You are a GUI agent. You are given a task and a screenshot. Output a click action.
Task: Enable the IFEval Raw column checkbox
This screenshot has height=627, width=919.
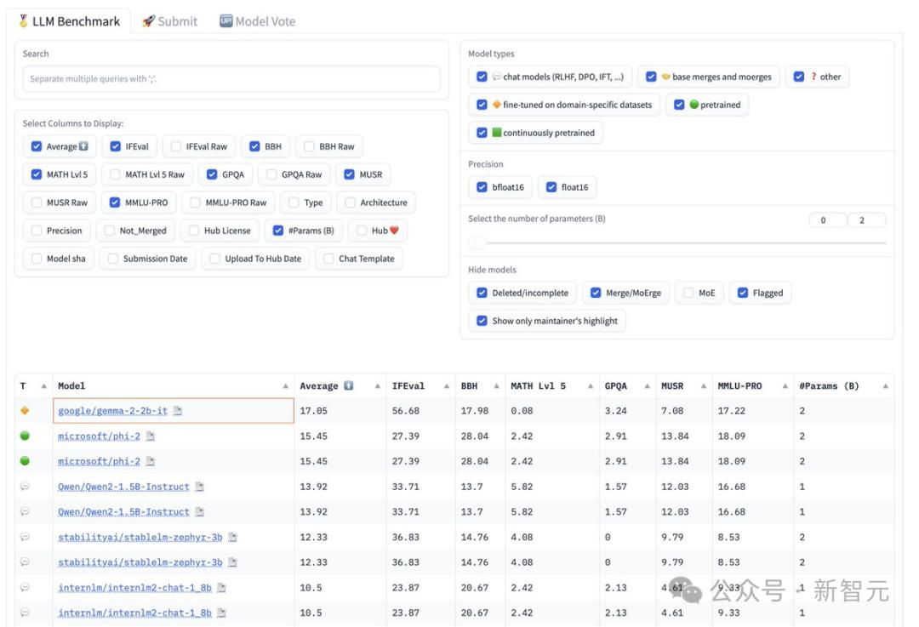pyautogui.click(x=176, y=146)
